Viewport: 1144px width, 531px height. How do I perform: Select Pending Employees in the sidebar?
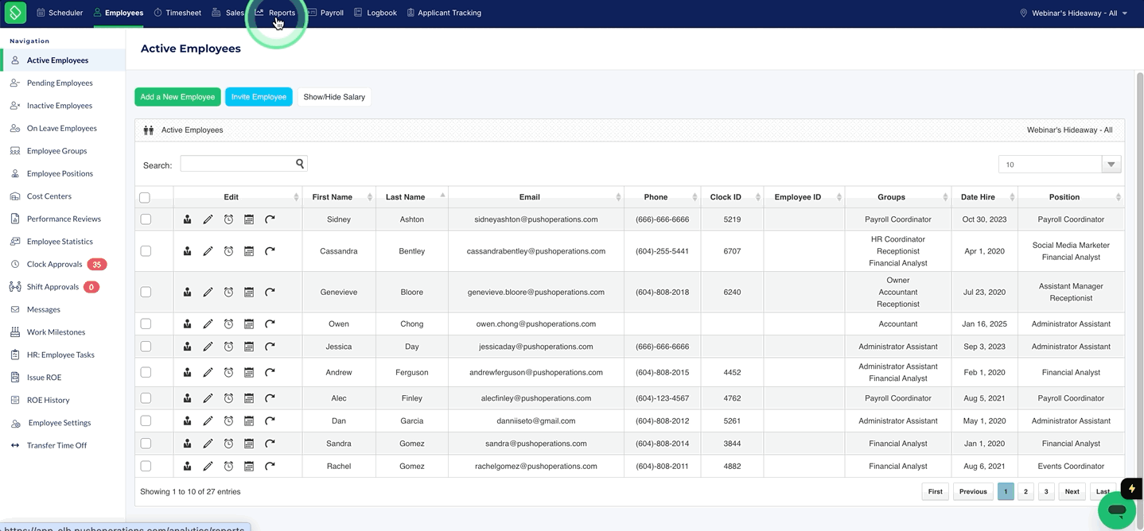coord(60,83)
